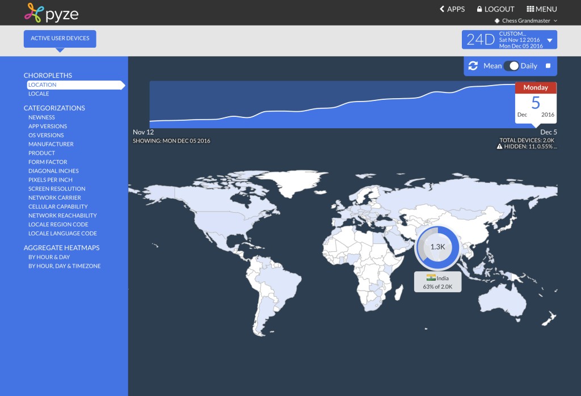Open the 24D custom date range dropdown
Viewport: 581px width, 396px height.
click(548, 39)
